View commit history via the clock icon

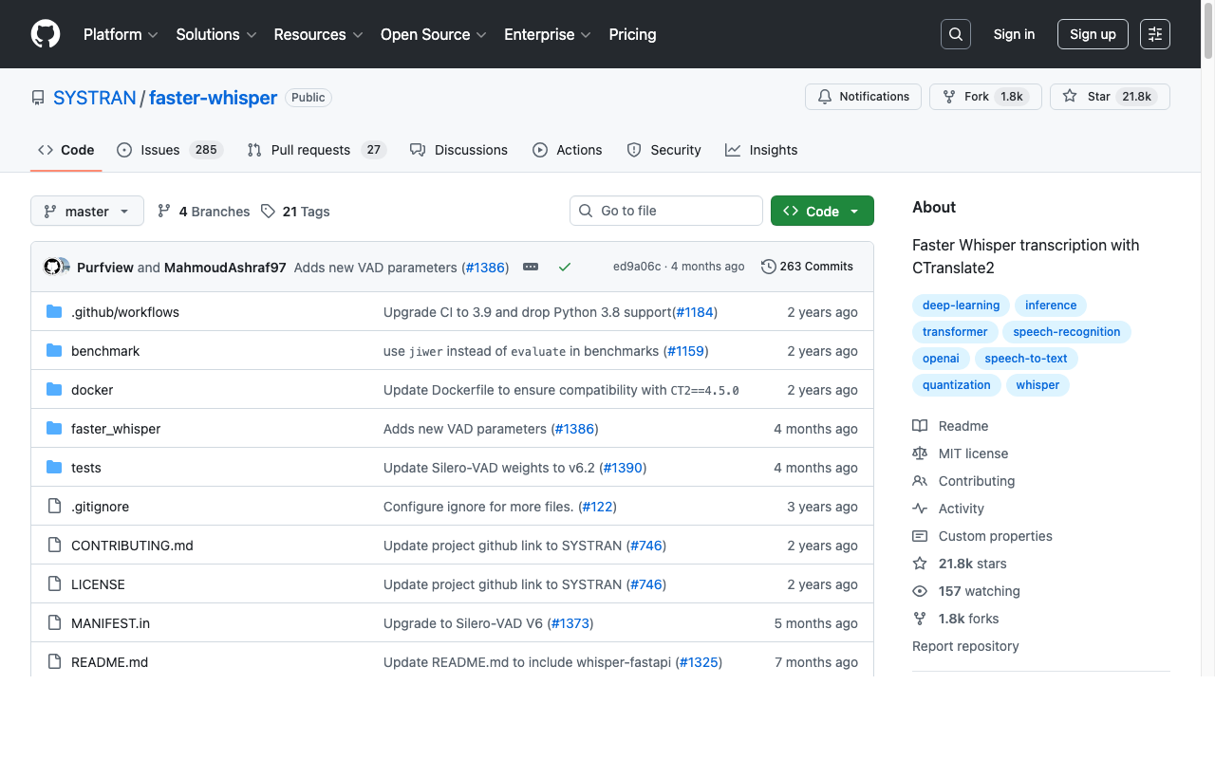tap(768, 267)
